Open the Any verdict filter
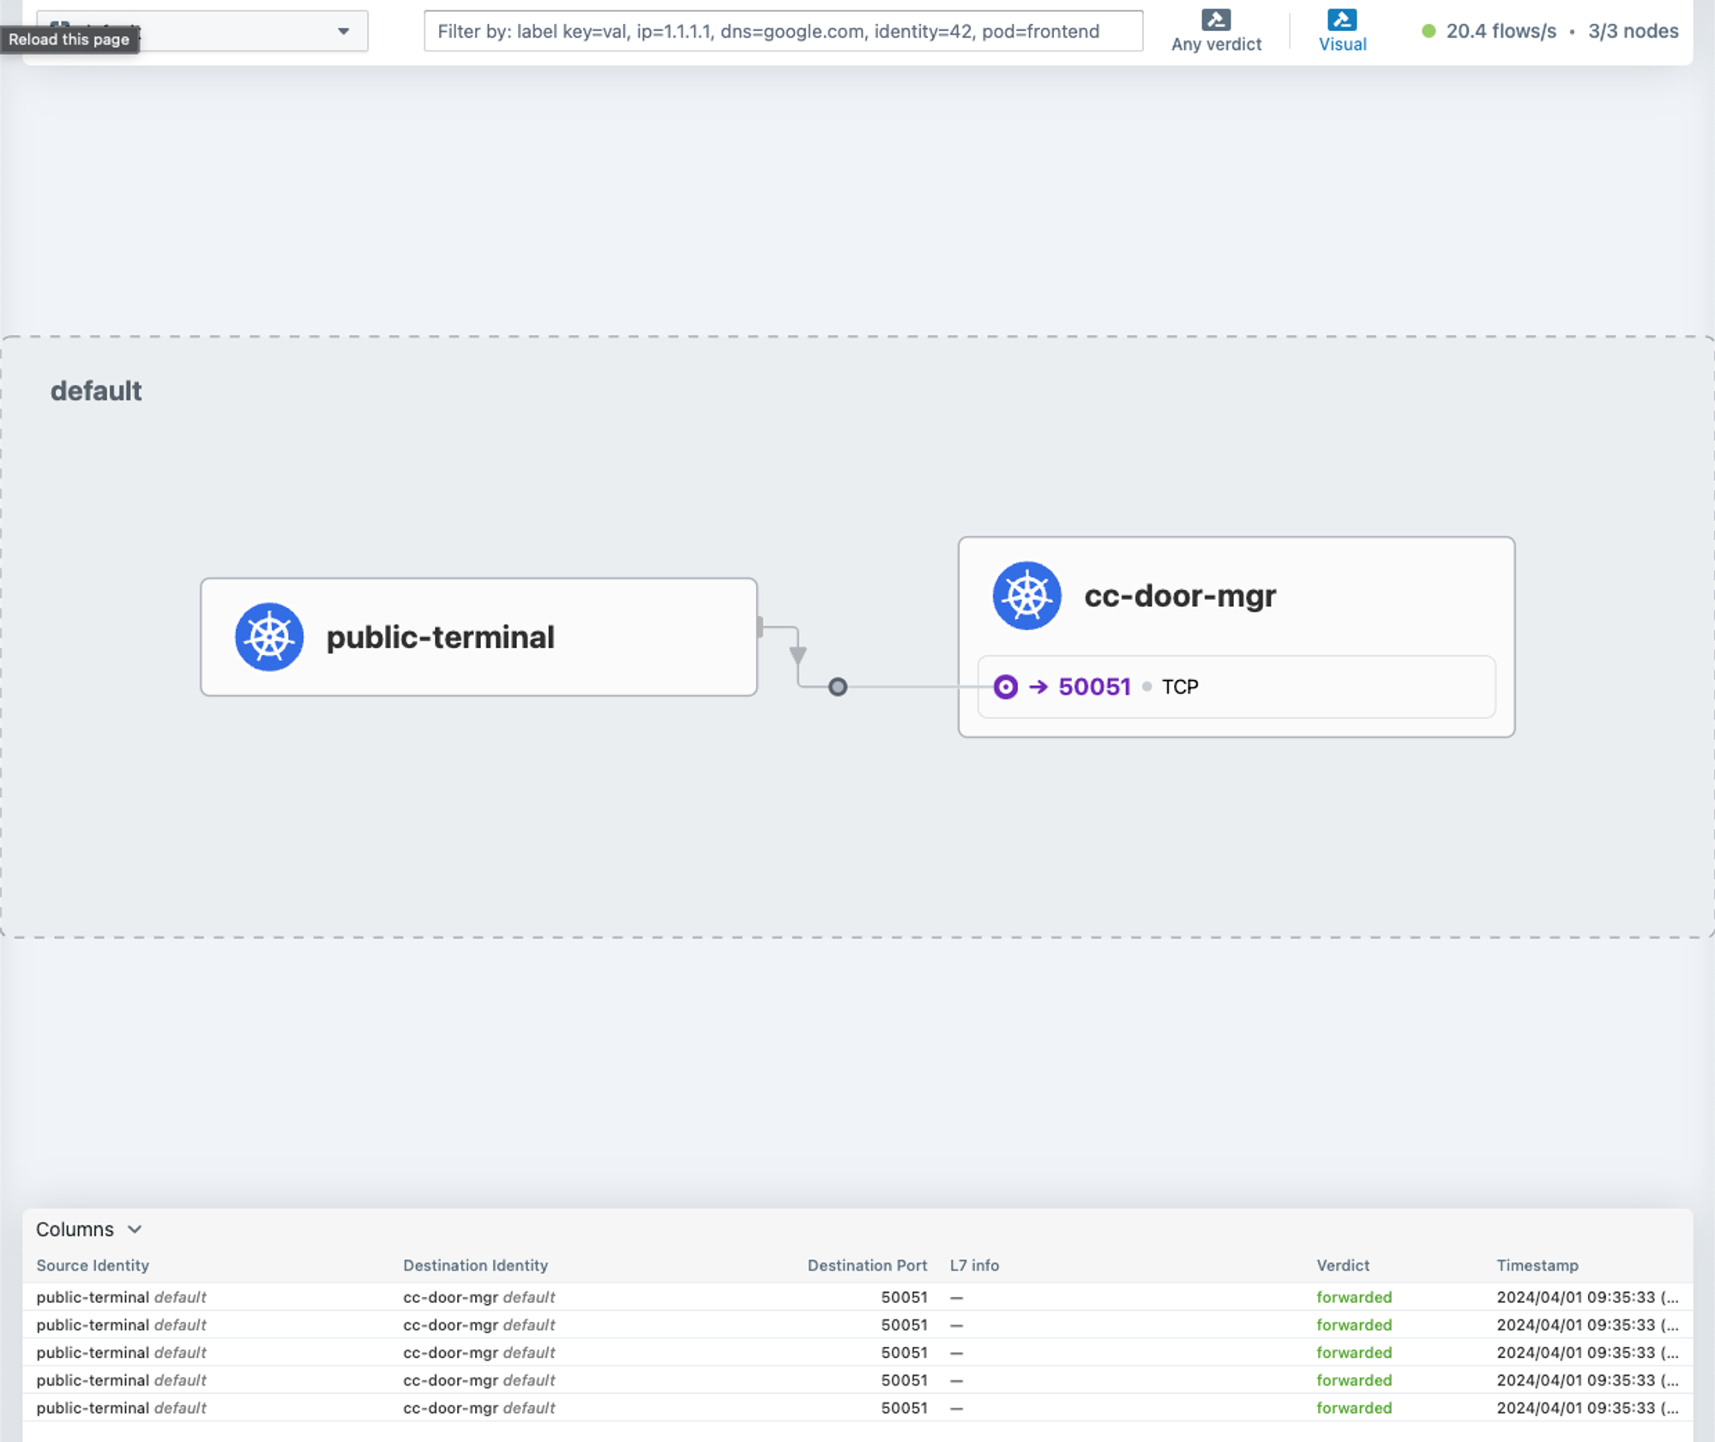This screenshot has width=1715, height=1442. point(1216,31)
